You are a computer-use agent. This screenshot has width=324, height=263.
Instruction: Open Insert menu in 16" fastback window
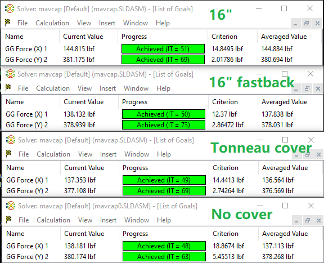[107, 88]
